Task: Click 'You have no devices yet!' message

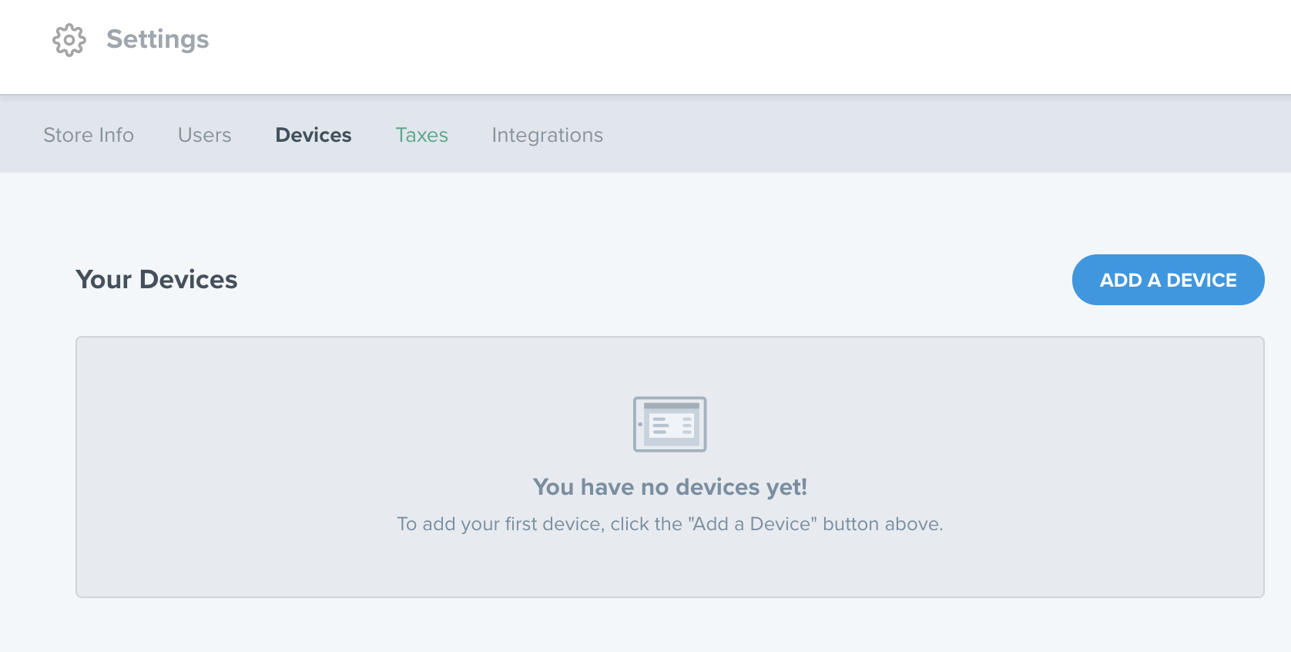Action: click(x=670, y=487)
